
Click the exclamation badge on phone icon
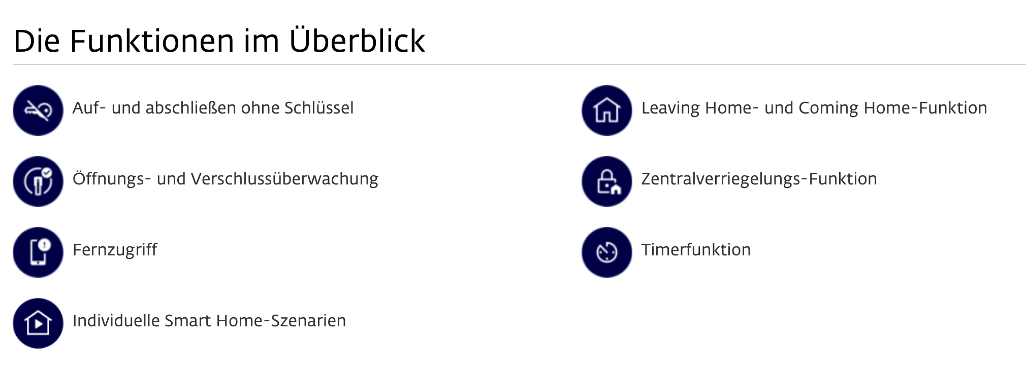click(45, 245)
